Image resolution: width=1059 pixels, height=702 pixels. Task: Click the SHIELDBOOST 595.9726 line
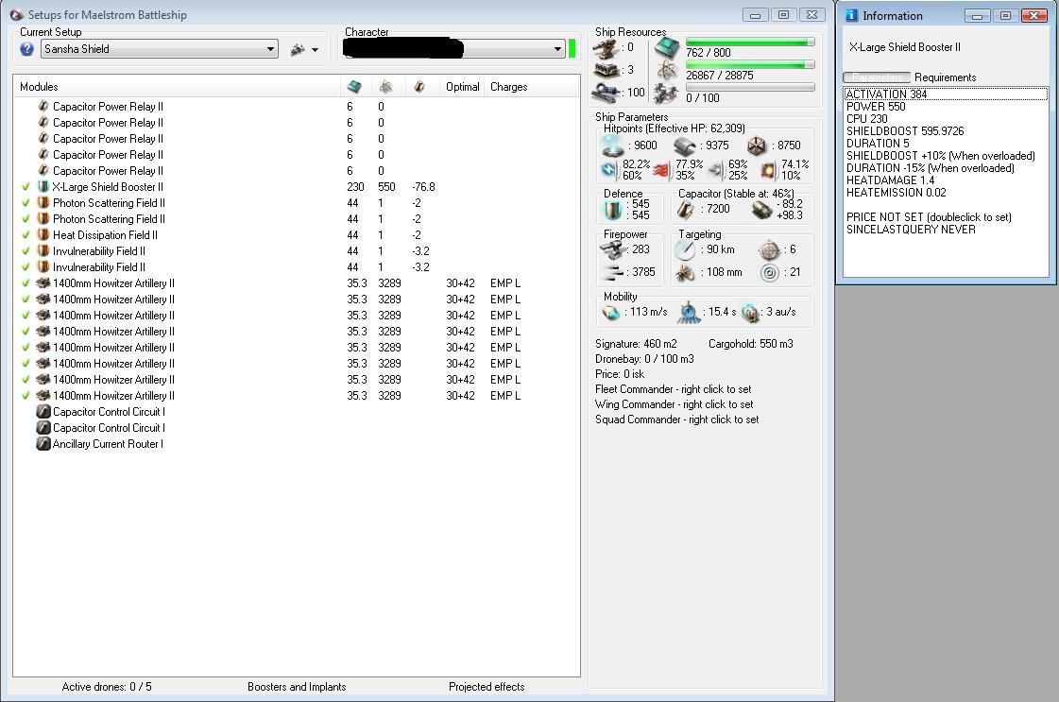(x=905, y=131)
